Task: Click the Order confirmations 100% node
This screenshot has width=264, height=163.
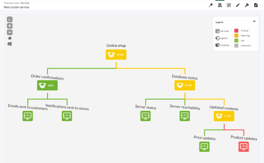Action: point(47,85)
